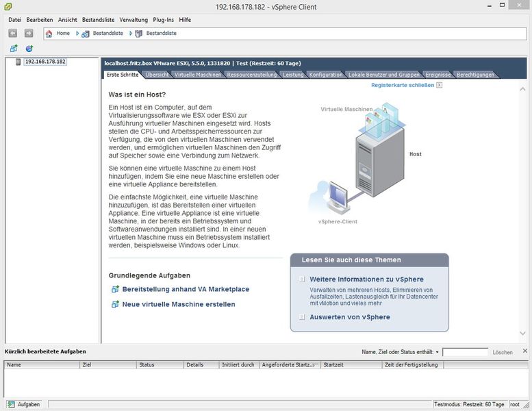Screen dimensions: 532x411
Task: Click Testmodus: Restzeit 60 Tage status text
Action: [469, 404]
